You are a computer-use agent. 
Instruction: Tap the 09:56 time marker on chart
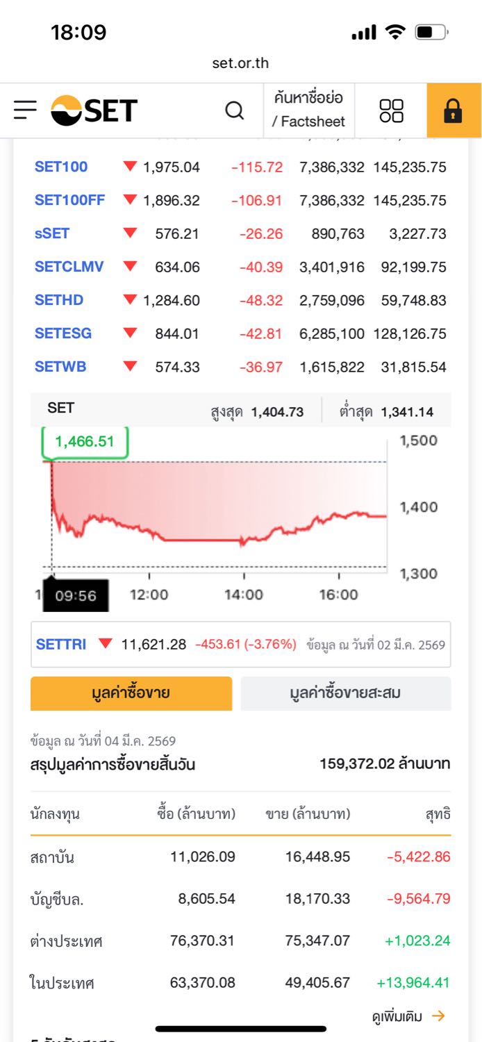(x=76, y=595)
